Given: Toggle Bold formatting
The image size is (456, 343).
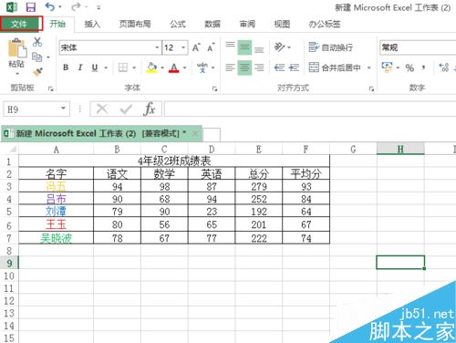Looking at the screenshot, I should [66, 68].
